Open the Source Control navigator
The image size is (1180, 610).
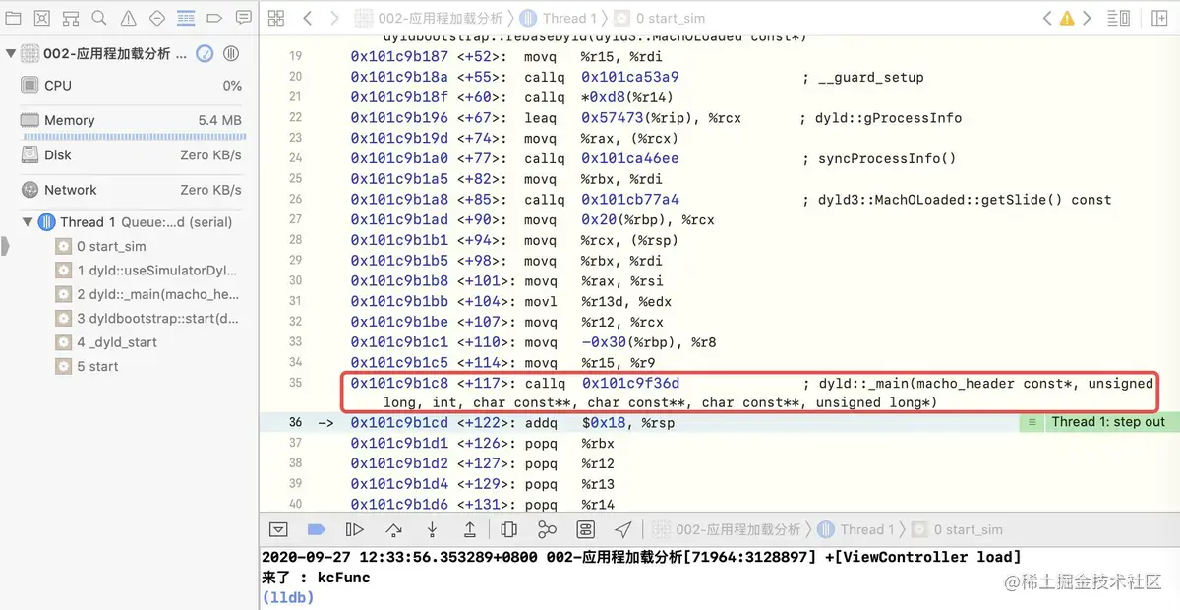click(x=41, y=18)
